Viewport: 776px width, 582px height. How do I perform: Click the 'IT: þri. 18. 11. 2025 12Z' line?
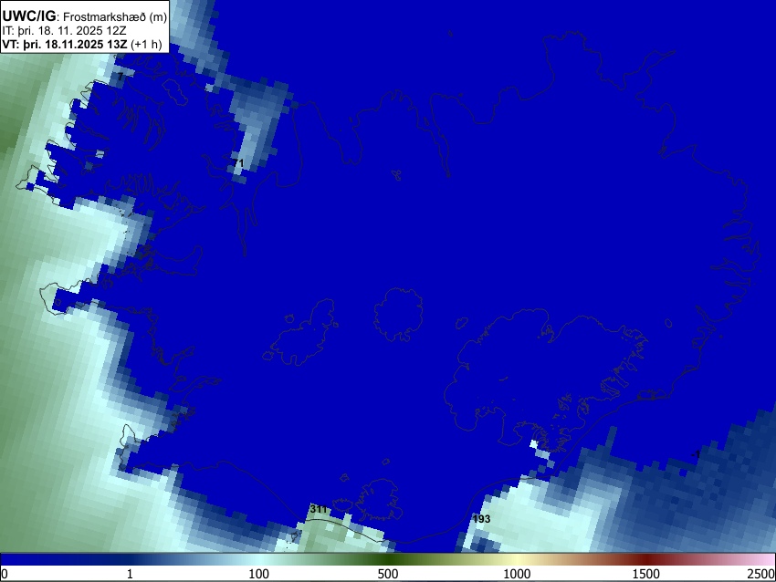coord(64,31)
